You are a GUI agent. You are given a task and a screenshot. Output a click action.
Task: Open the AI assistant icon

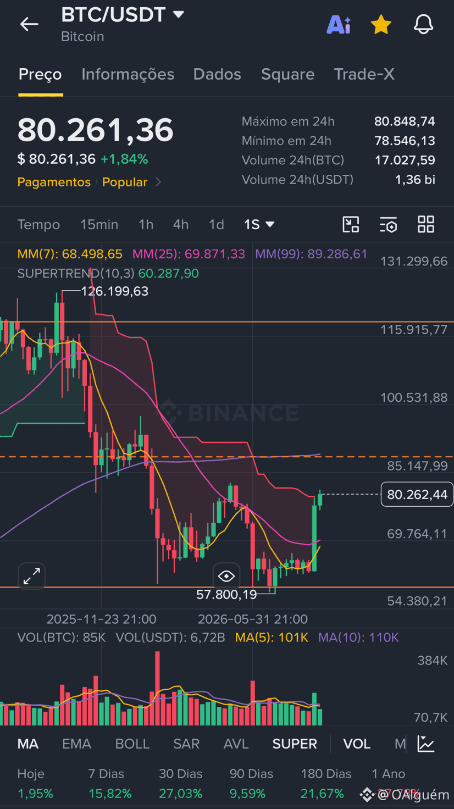click(x=339, y=25)
